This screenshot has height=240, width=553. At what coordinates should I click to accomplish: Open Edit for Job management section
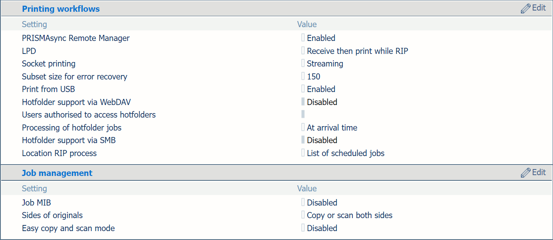(534, 172)
